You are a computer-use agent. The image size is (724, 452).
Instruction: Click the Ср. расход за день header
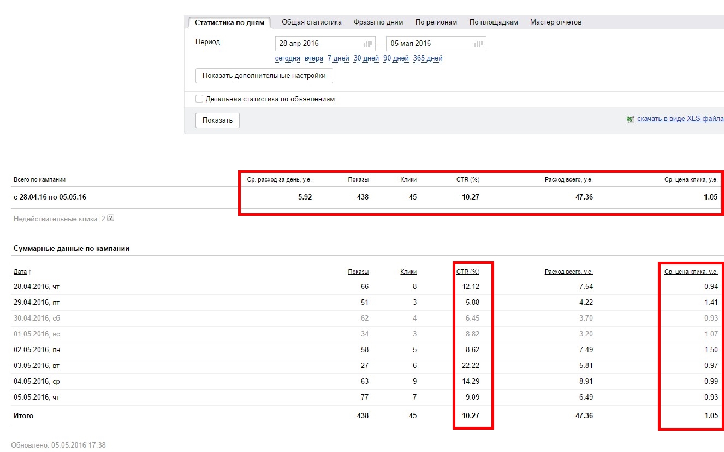(280, 180)
